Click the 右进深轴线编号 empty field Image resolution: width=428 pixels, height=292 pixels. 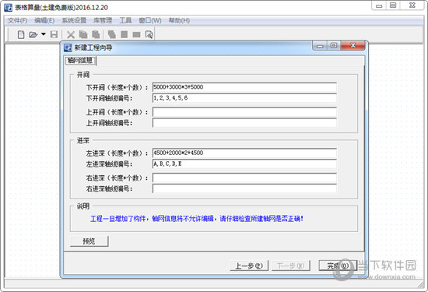[244, 188]
